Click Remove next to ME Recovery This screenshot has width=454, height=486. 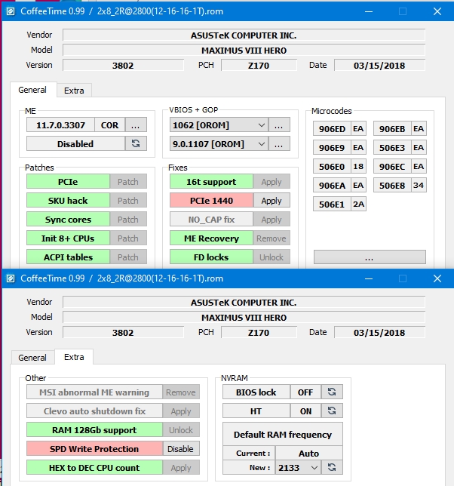click(271, 238)
